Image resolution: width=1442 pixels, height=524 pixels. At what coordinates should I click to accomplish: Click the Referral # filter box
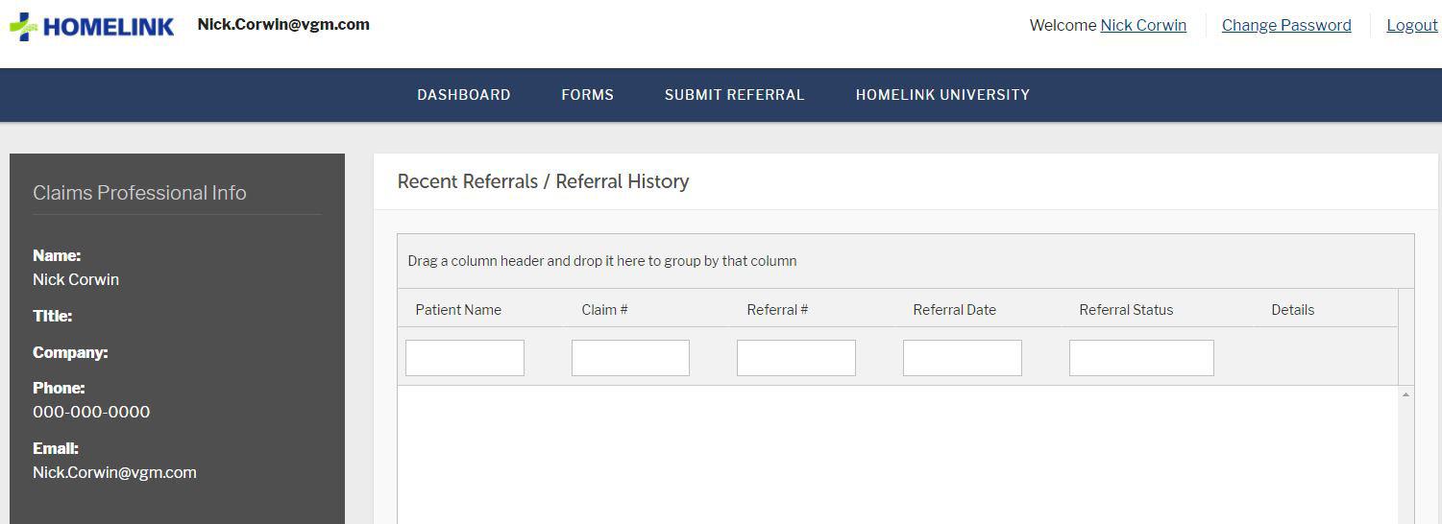(x=795, y=358)
